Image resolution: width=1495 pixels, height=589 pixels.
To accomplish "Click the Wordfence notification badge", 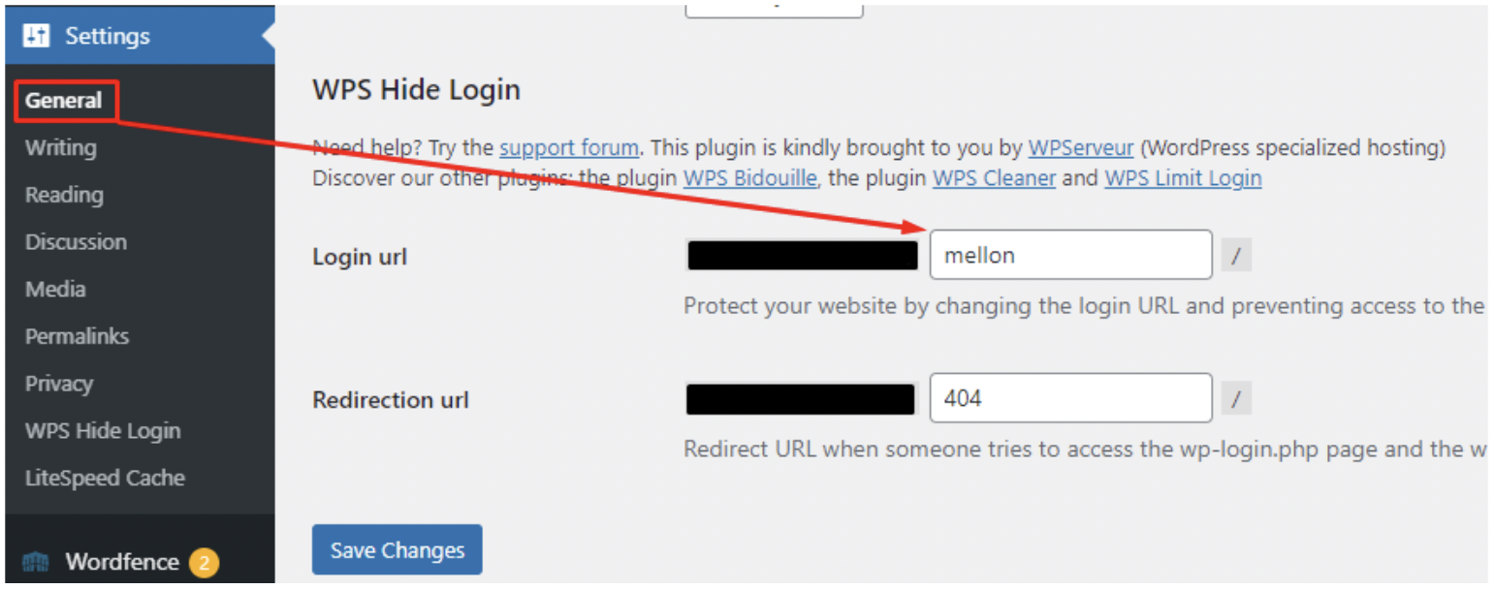I will click(x=204, y=563).
